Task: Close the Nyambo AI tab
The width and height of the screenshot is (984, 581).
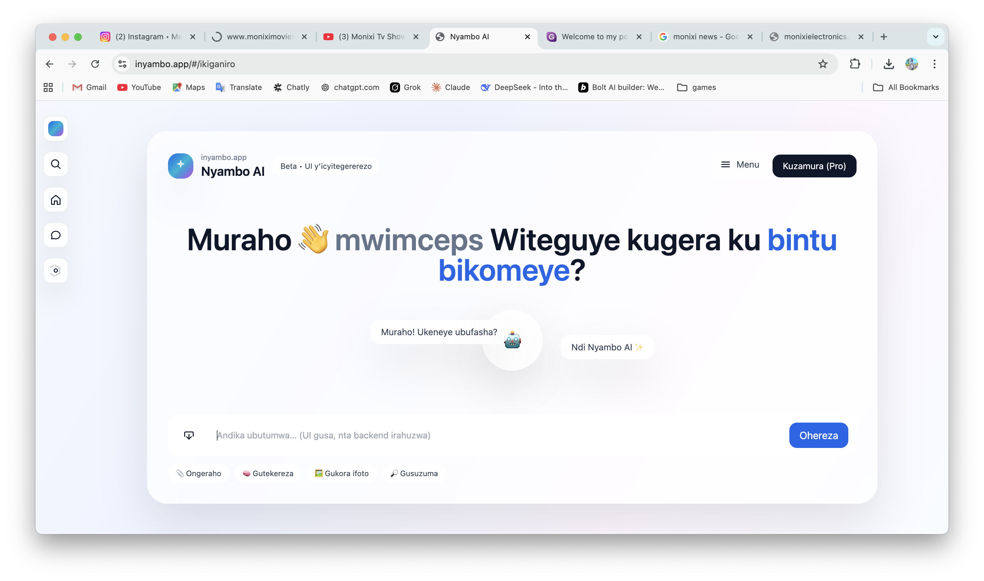Action: (x=527, y=37)
